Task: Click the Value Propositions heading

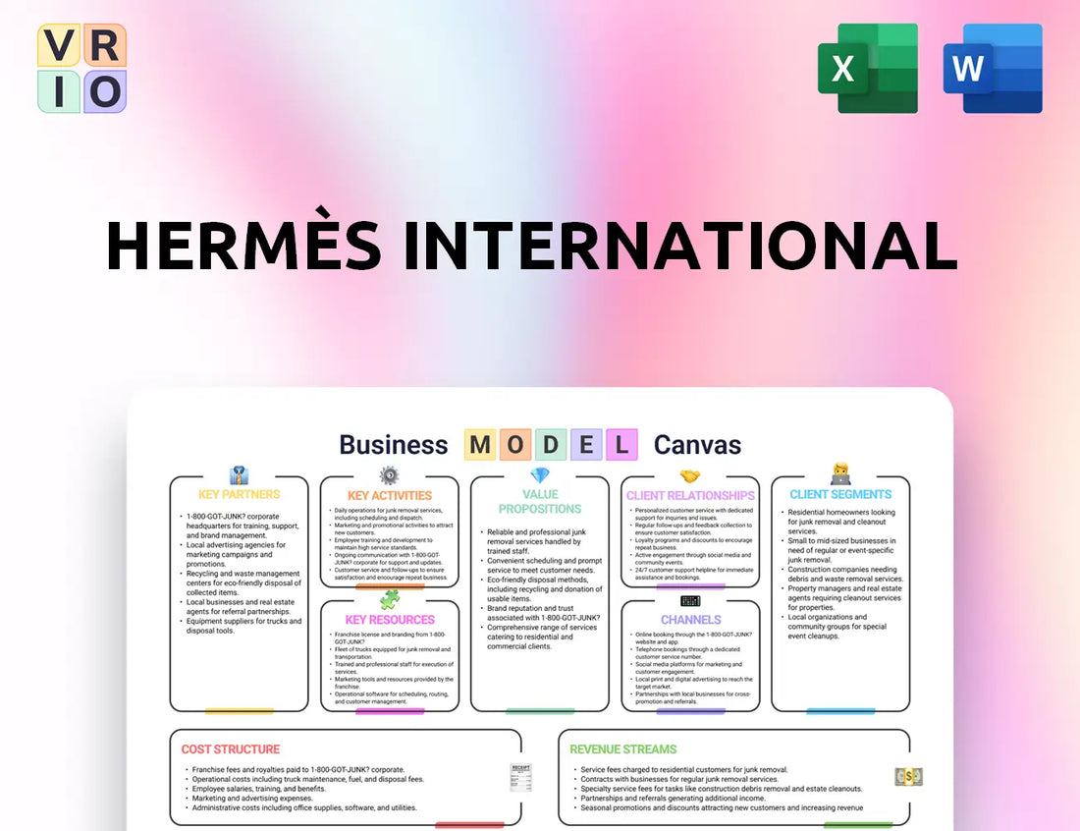Action: [540, 502]
